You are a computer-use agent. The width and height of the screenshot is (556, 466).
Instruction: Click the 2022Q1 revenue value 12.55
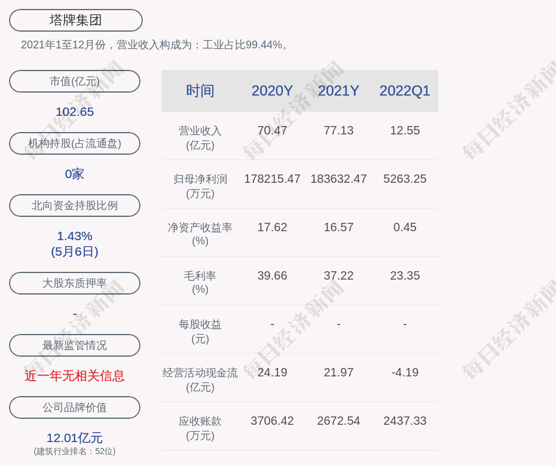405,130
